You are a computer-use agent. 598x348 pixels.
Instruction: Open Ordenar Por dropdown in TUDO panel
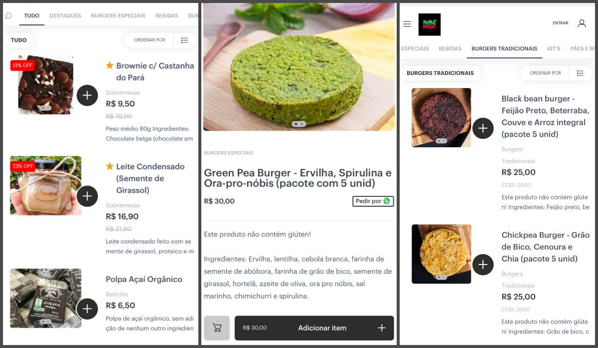pyautogui.click(x=149, y=40)
